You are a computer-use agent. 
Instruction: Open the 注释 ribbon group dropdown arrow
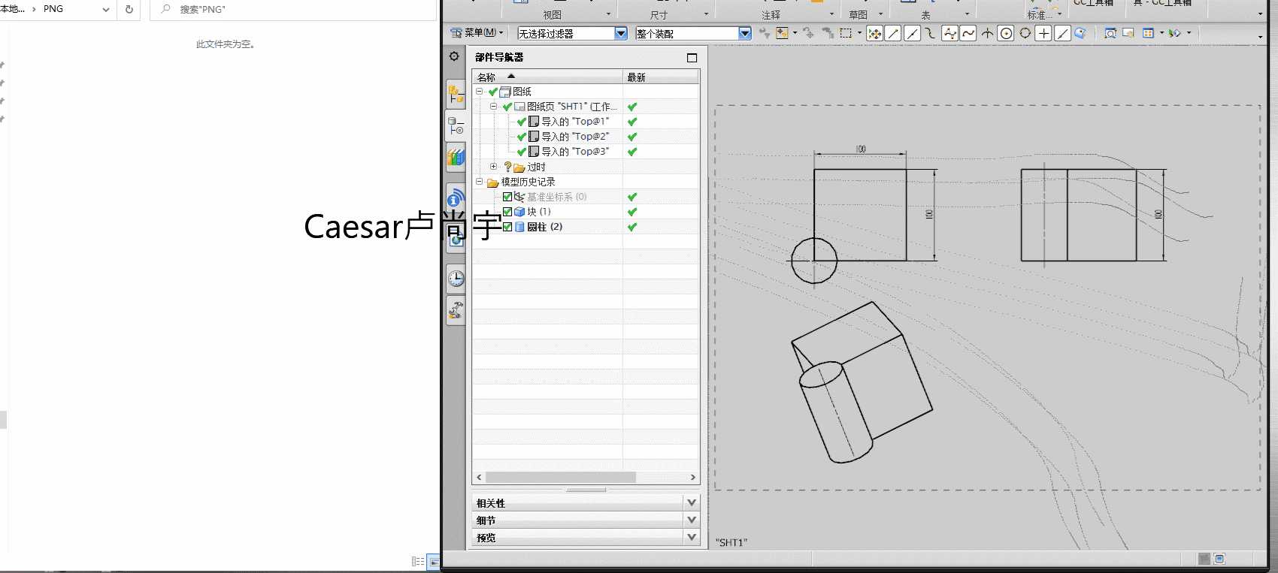point(831,14)
